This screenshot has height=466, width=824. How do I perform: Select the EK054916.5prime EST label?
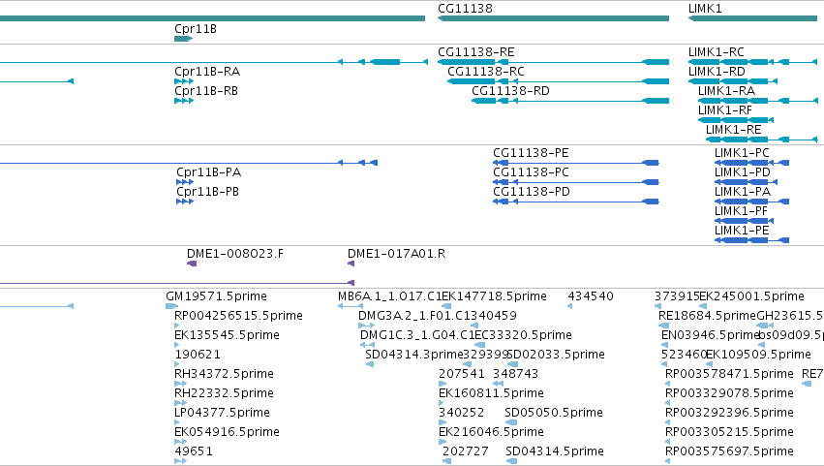(x=227, y=433)
